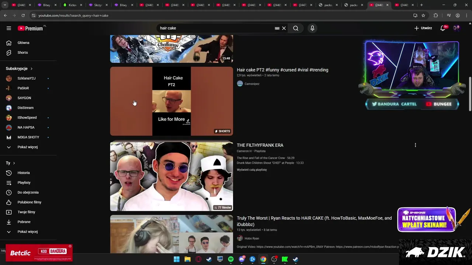Open notifications bell

[x=443, y=28]
